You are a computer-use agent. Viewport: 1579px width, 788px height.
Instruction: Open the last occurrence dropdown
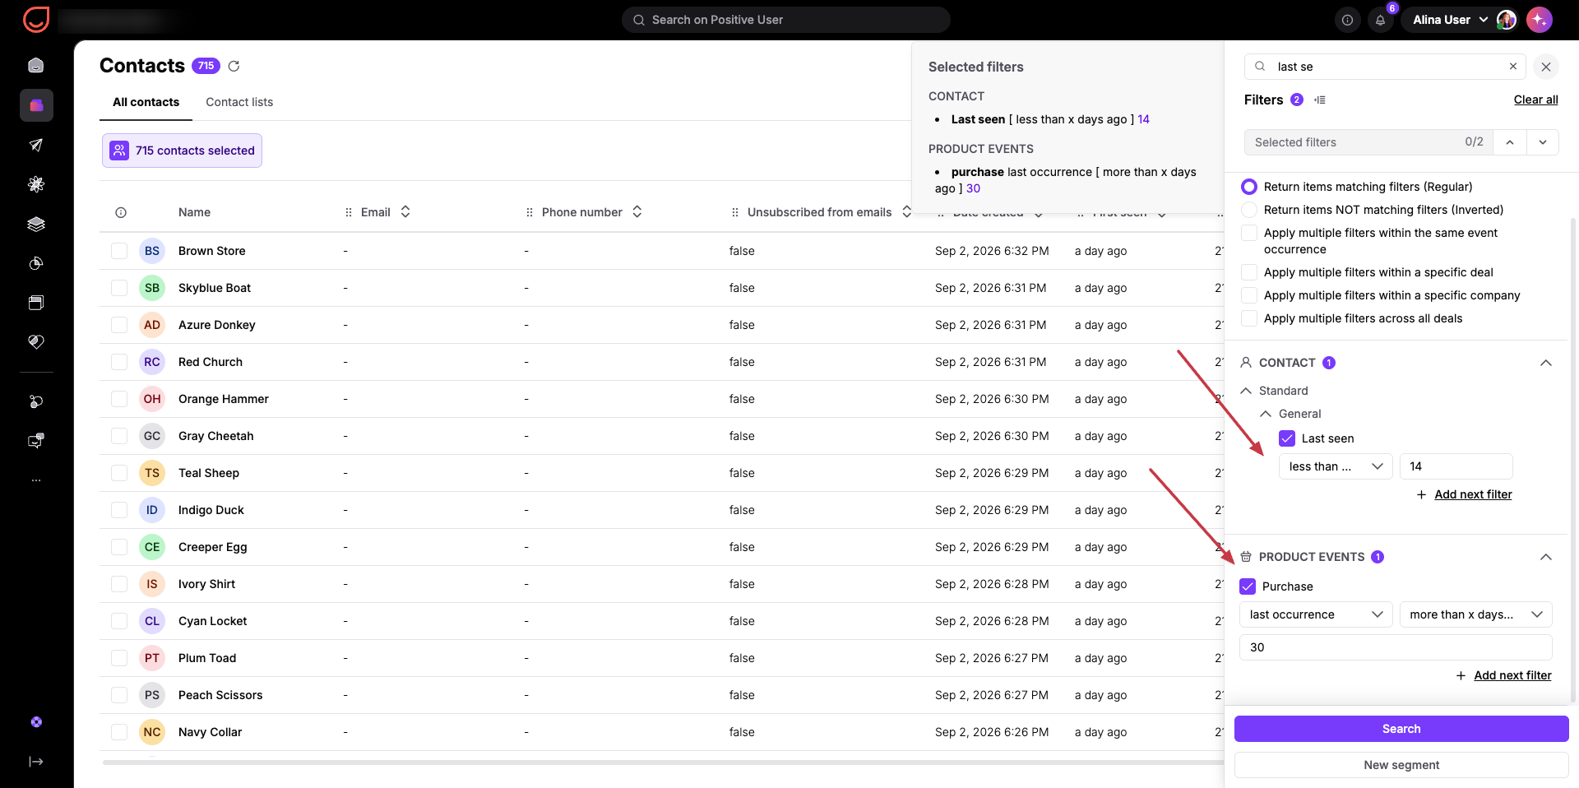[x=1316, y=614]
